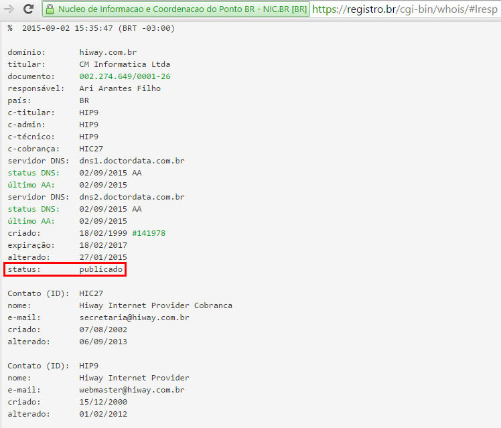Click the criado date 18/02/1999
501x428 pixels.
coord(103,233)
